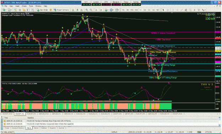The width and height of the screenshot is (222, 134).
Task: Select the equidistant channel tool
Action: pos(185,10)
